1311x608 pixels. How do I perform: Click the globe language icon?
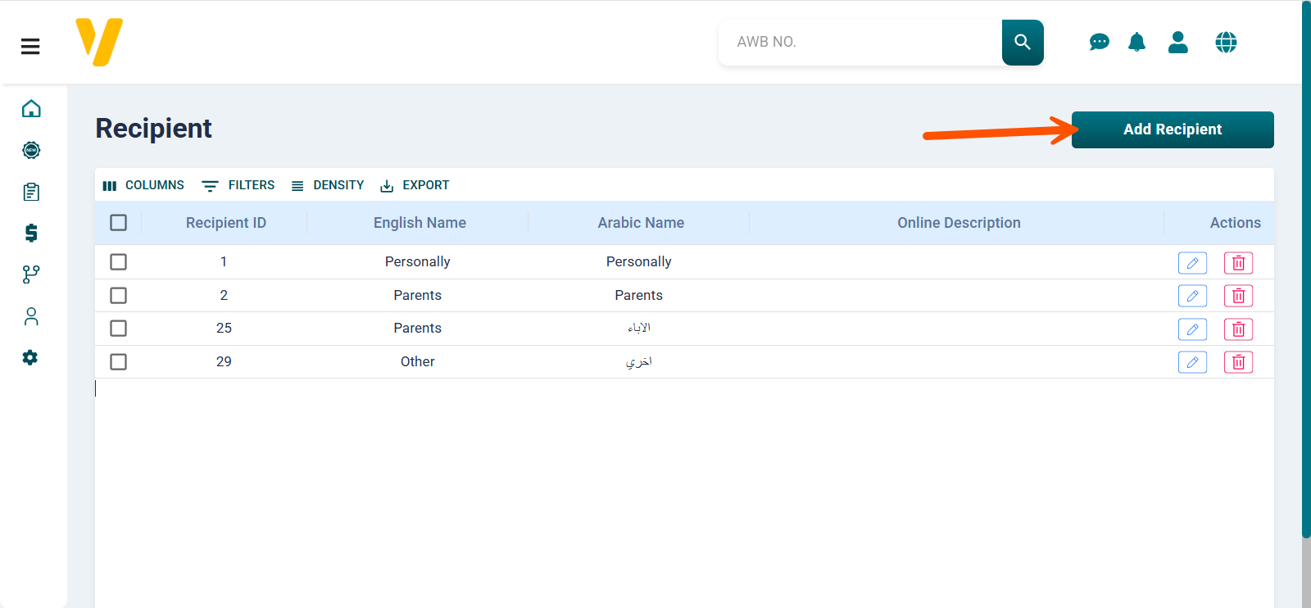(1226, 42)
